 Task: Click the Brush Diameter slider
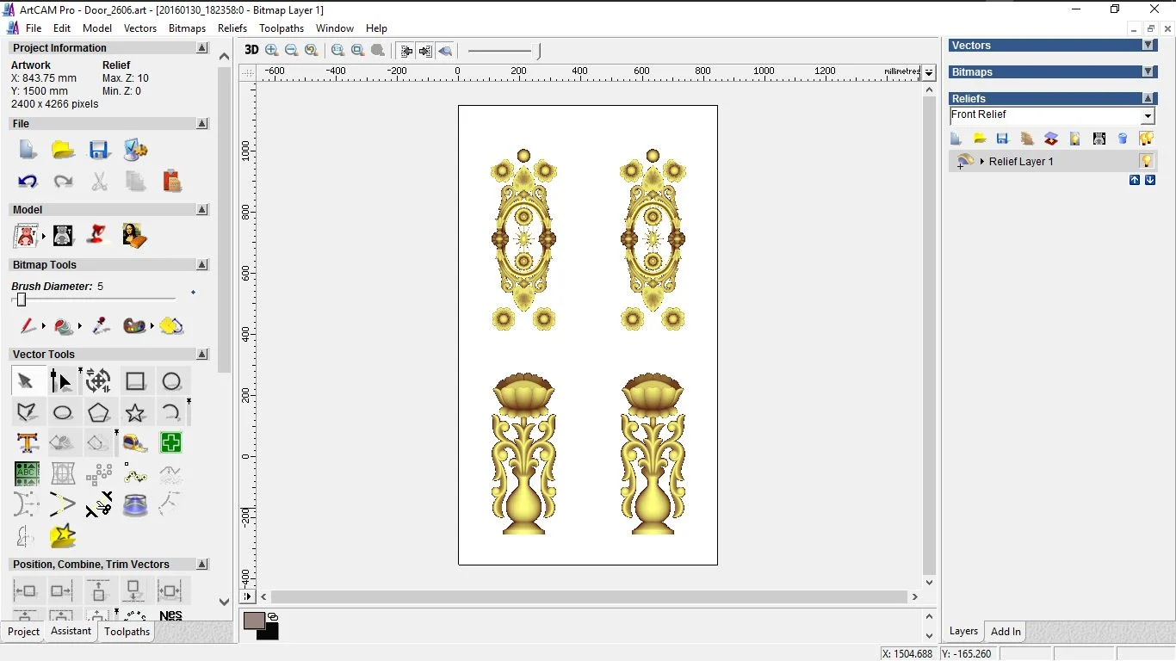click(22, 300)
